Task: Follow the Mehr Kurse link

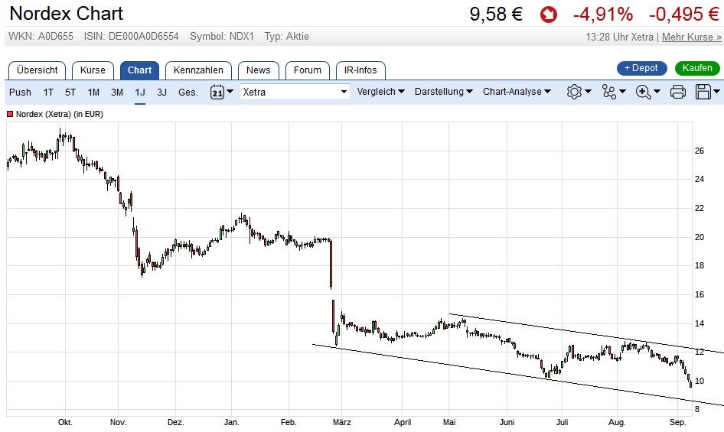Action: 691,37
